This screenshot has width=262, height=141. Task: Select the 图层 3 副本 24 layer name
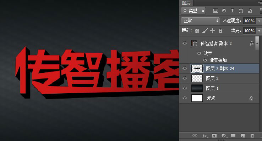pos(220,69)
